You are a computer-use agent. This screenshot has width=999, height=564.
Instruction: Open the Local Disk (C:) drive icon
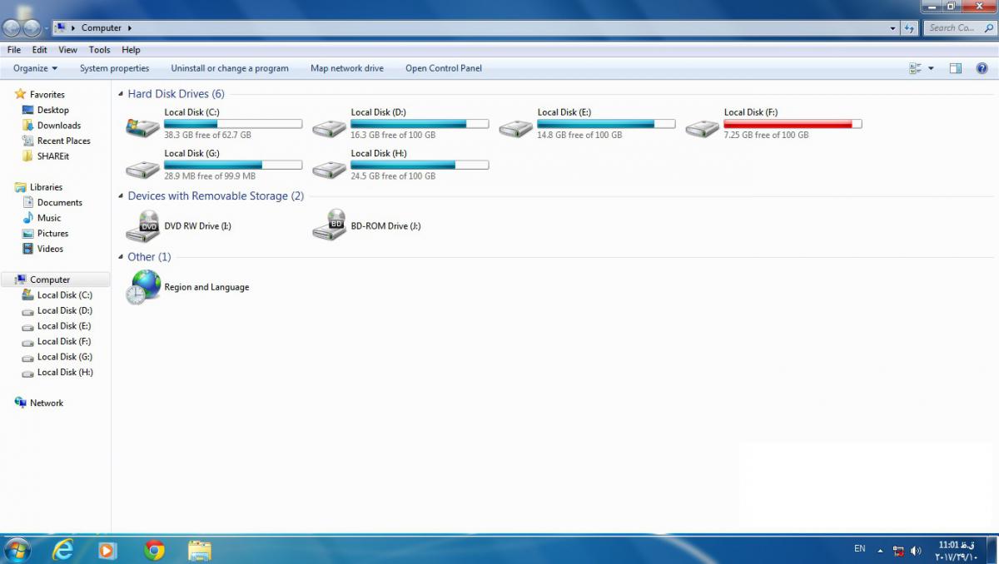coord(142,127)
